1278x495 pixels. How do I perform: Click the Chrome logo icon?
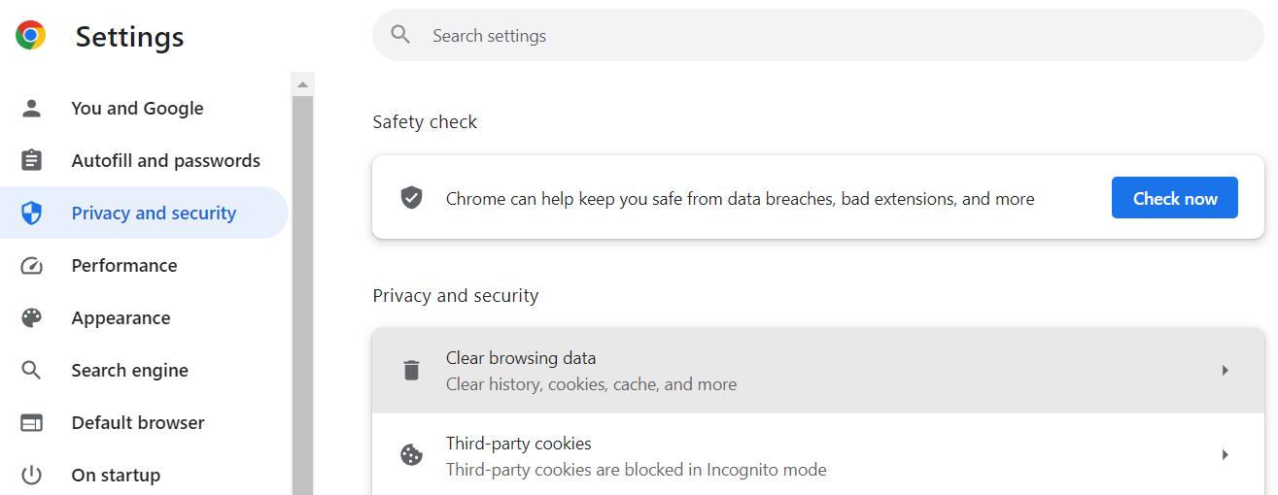[x=31, y=36]
